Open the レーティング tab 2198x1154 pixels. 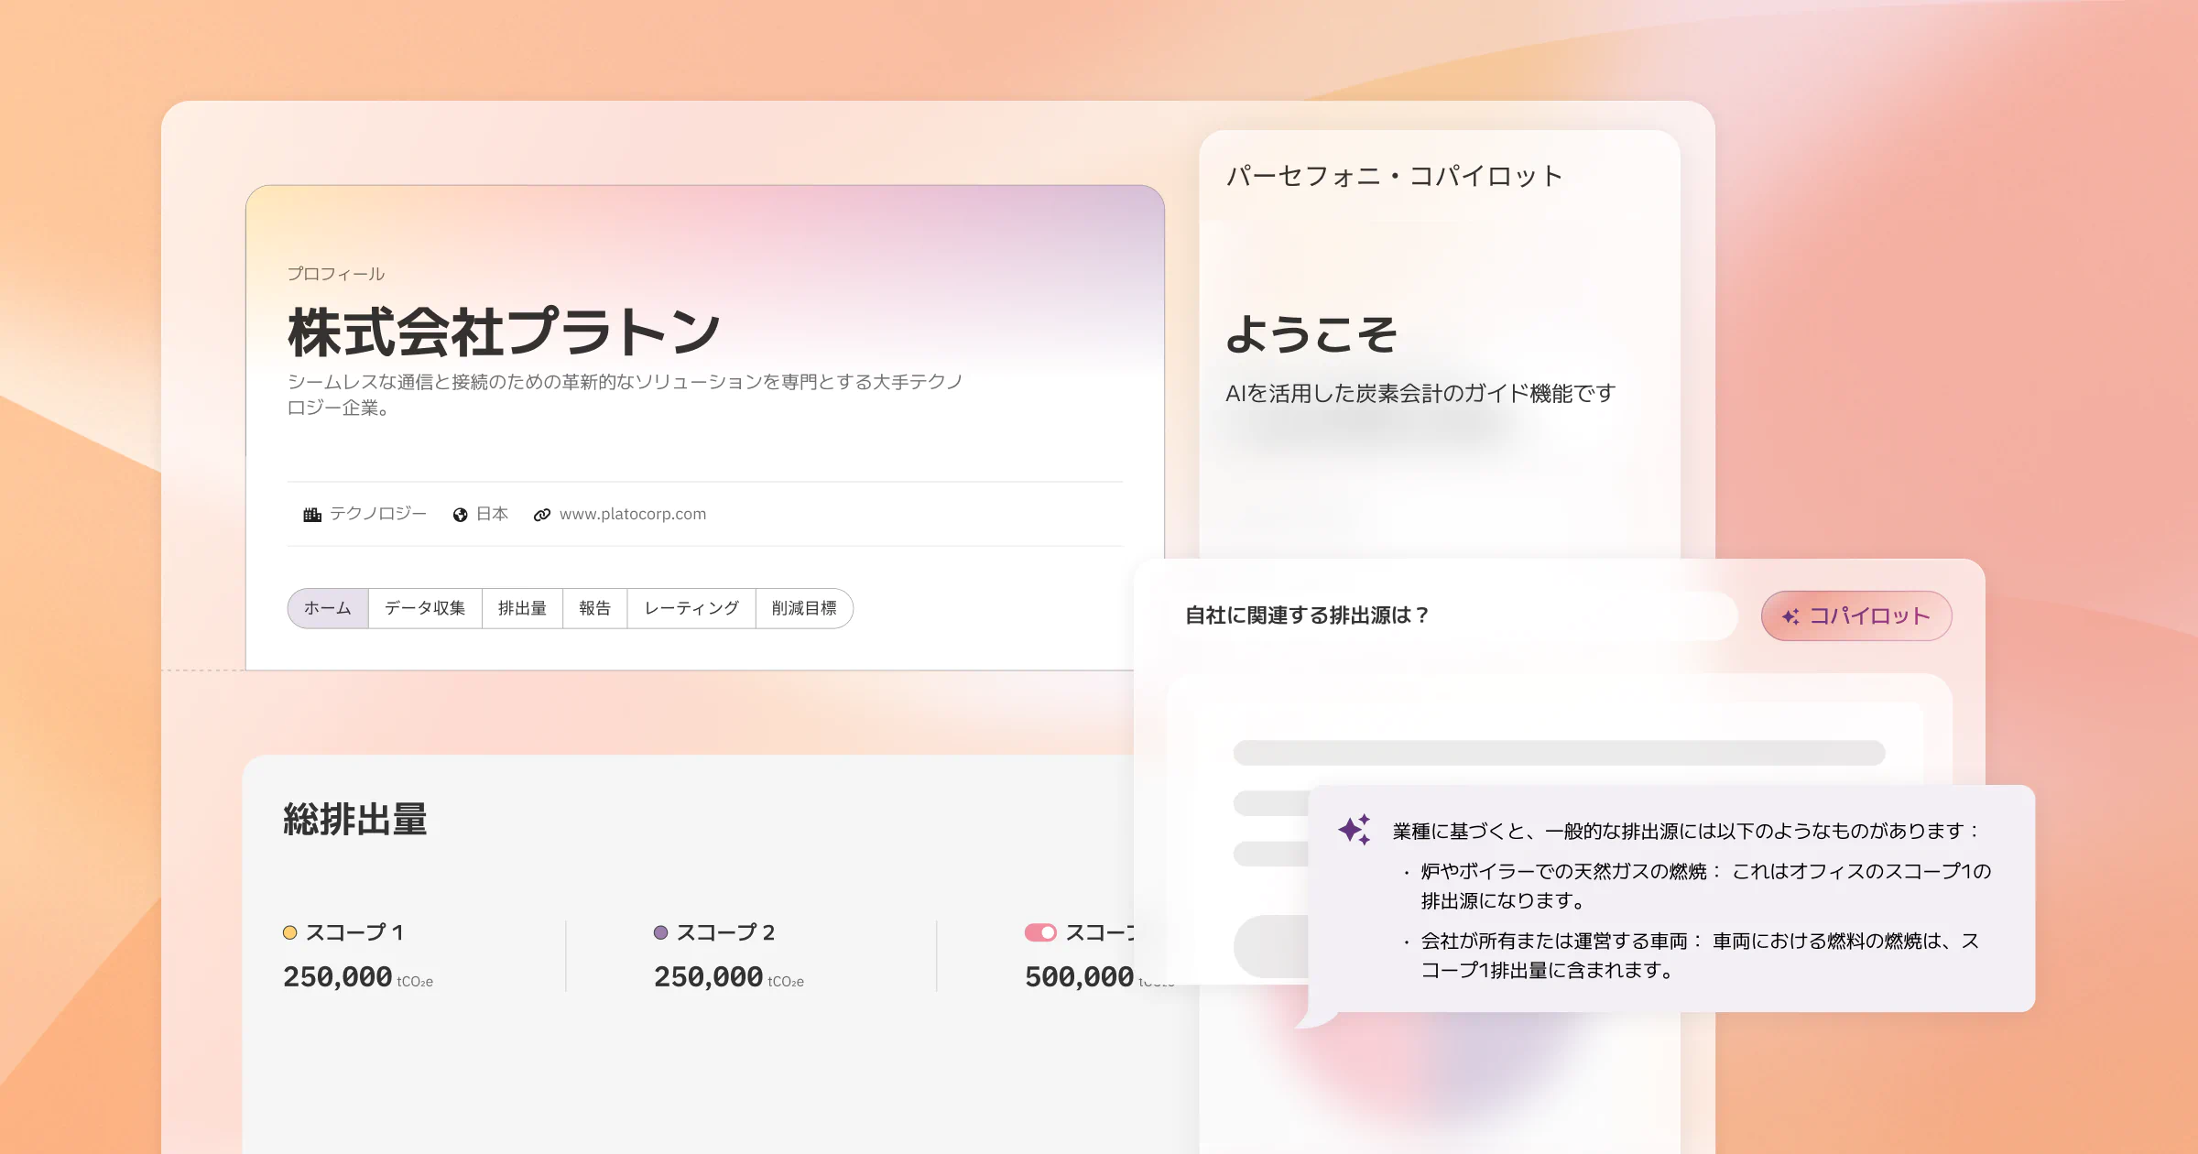point(691,608)
